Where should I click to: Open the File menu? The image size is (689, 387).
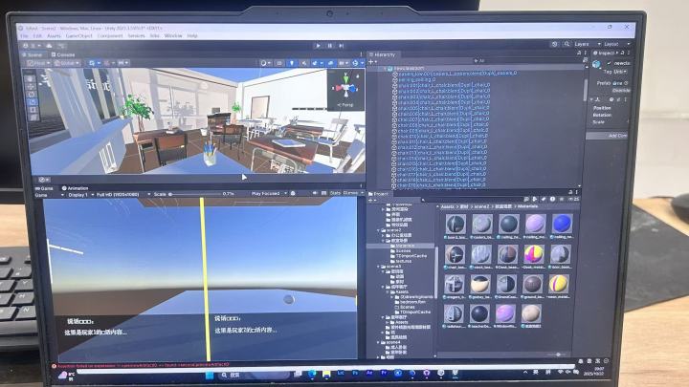(x=25, y=35)
